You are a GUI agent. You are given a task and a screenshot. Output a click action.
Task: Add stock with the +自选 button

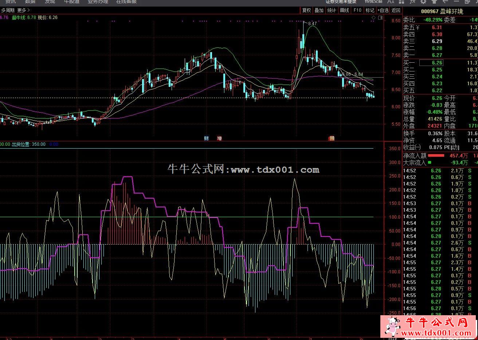[x=383, y=10]
